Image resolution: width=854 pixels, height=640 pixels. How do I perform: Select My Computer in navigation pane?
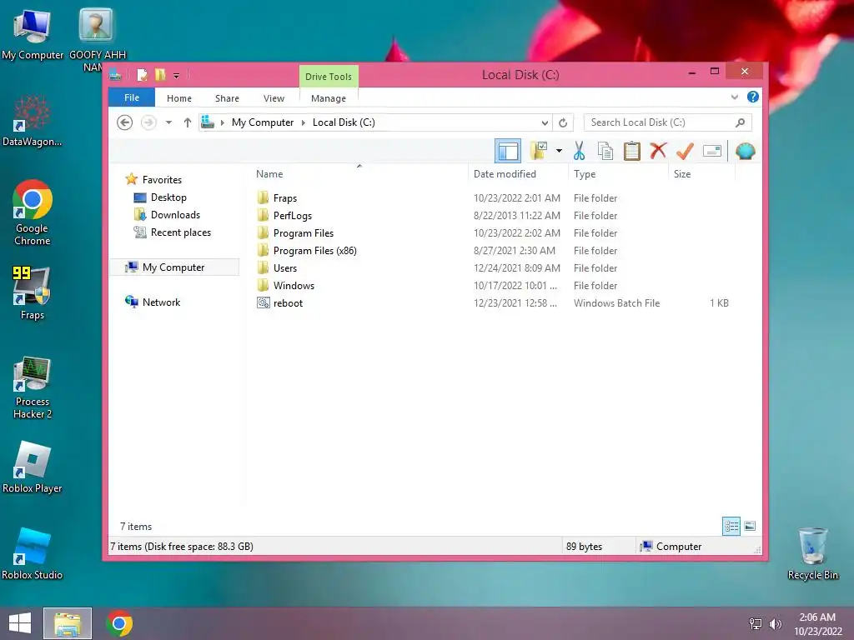[174, 267]
